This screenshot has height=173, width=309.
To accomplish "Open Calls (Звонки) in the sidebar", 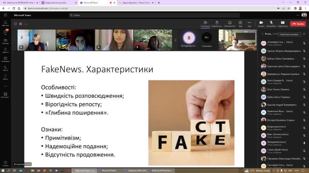I will point(6,68).
